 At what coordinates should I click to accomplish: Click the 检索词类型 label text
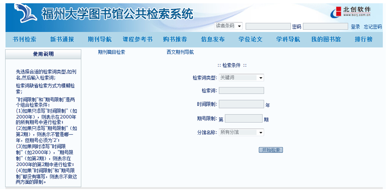[x=205, y=78]
